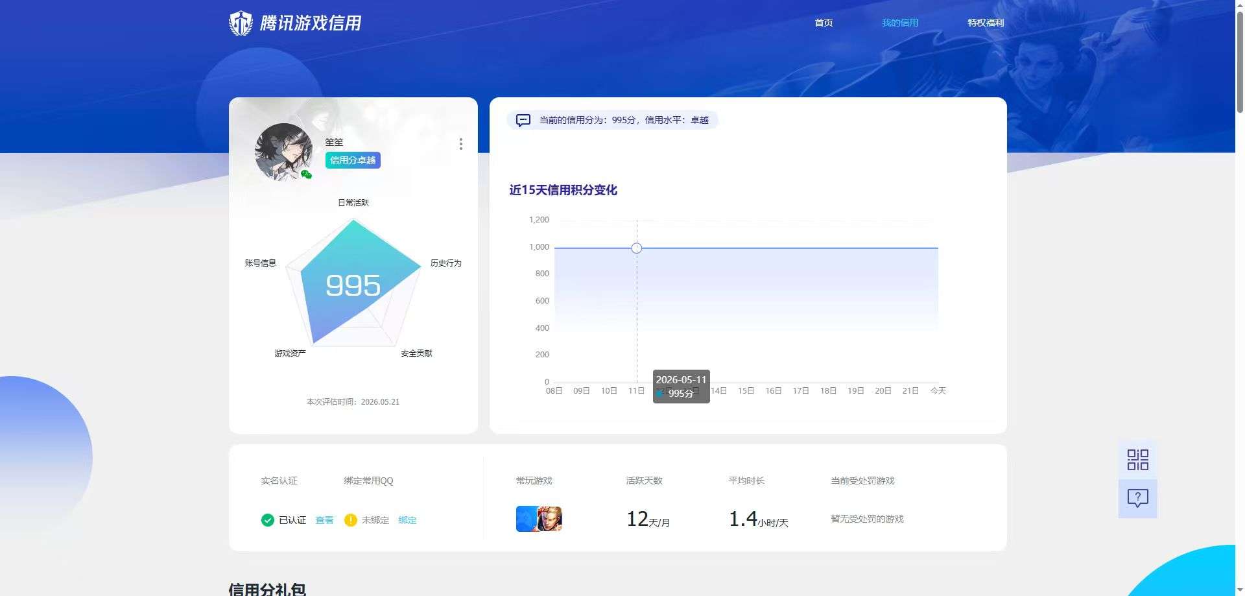This screenshot has height=596, width=1245.
Task: Click the 600 value on the y-axis
Action: (542, 301)
